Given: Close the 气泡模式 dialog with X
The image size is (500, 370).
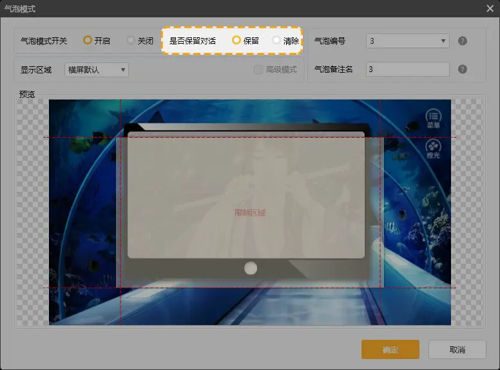Looking at the screenshot, I should click(x=490, y=8).
